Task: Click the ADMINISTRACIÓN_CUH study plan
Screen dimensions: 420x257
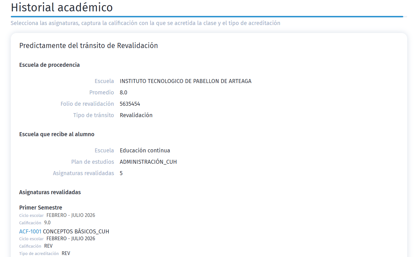Action: tap(148, 161)
